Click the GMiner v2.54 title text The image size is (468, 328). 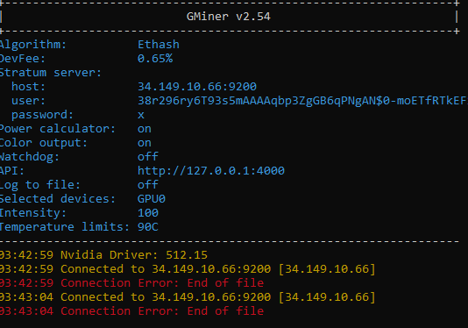pyautogui.click(x=229, y=17)
